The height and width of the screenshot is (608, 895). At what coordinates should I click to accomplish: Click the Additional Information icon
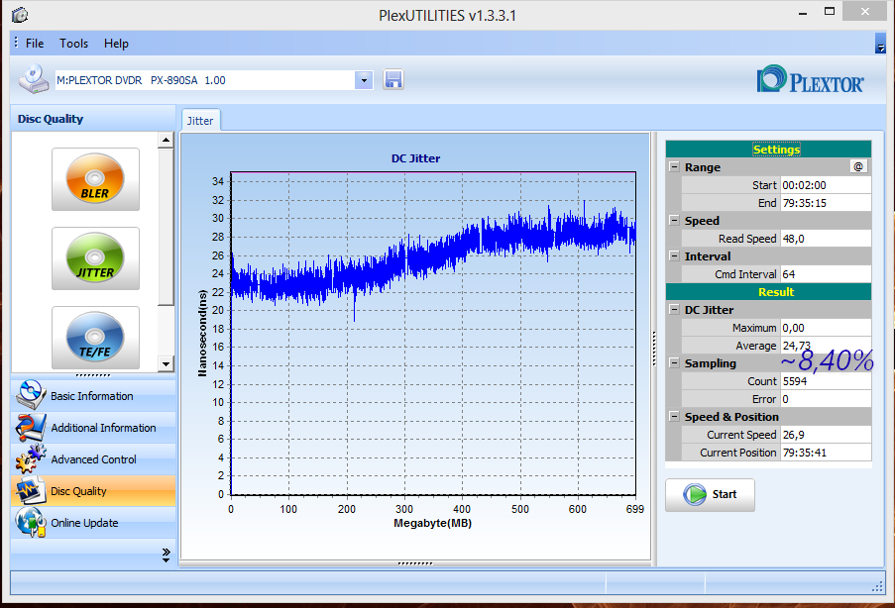(31, 427)
